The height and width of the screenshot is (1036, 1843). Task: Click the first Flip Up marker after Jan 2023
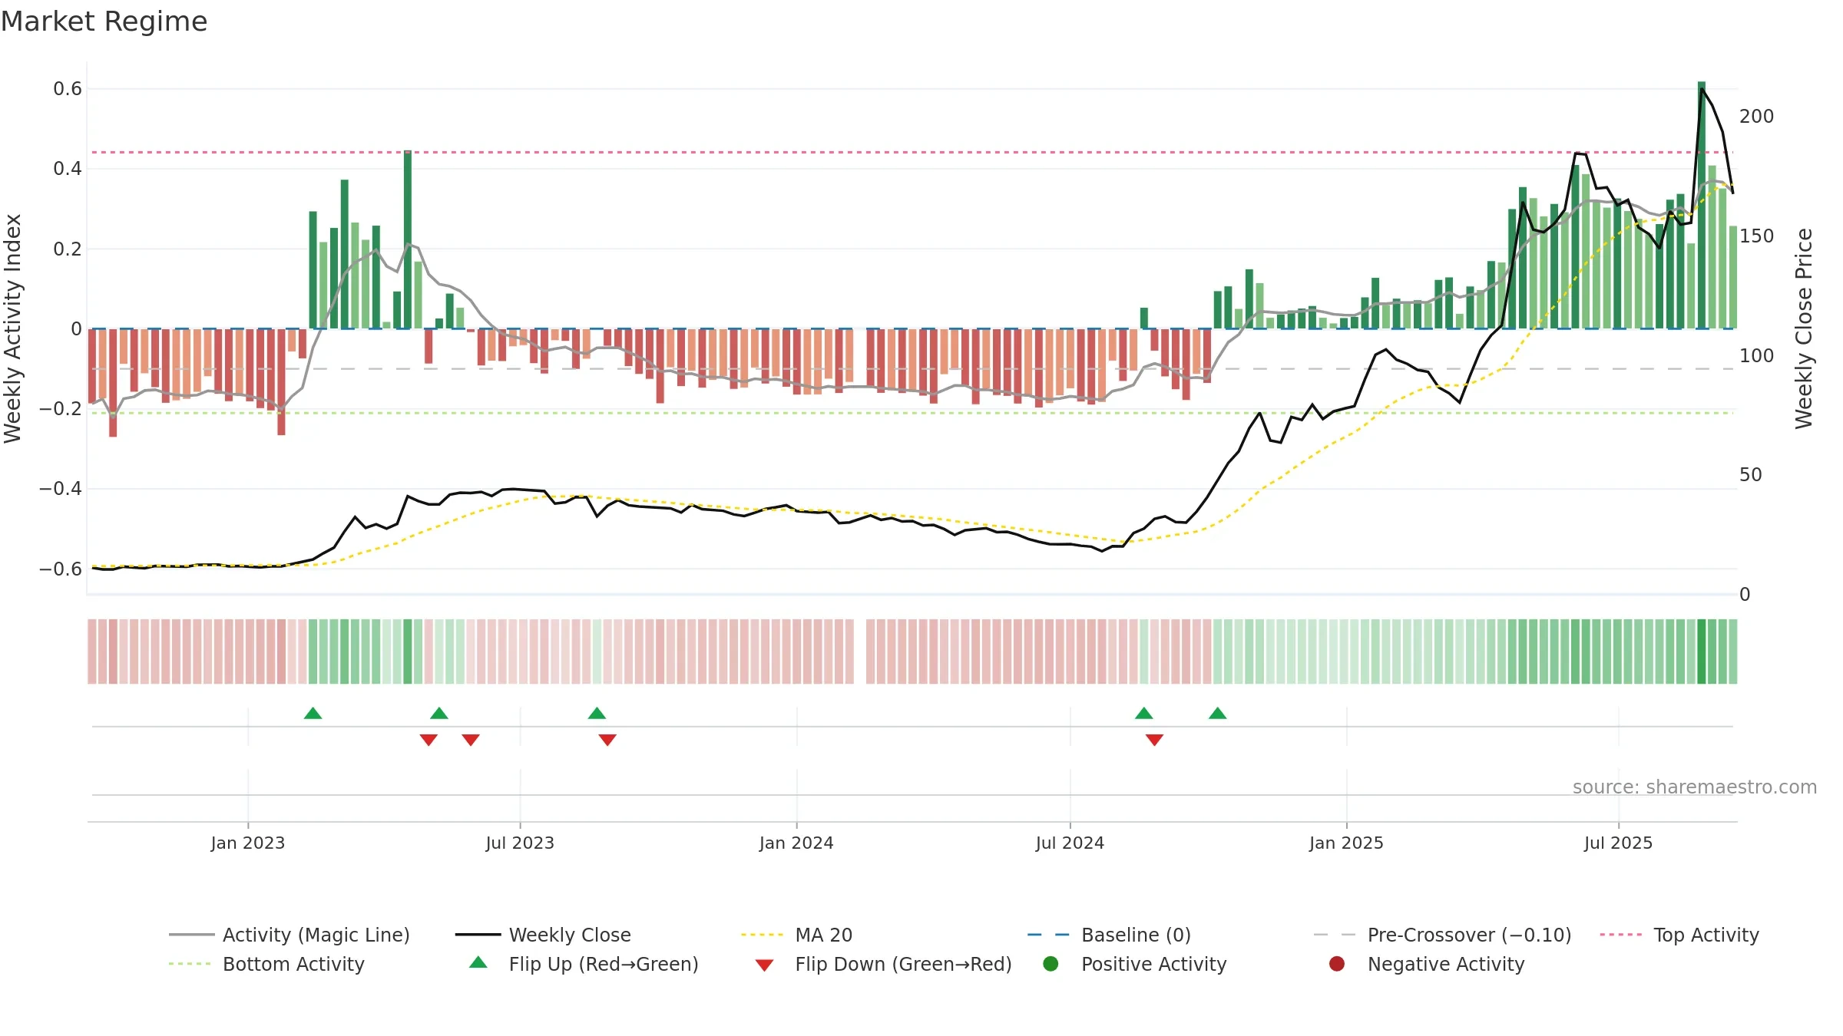tap(313, 713)
